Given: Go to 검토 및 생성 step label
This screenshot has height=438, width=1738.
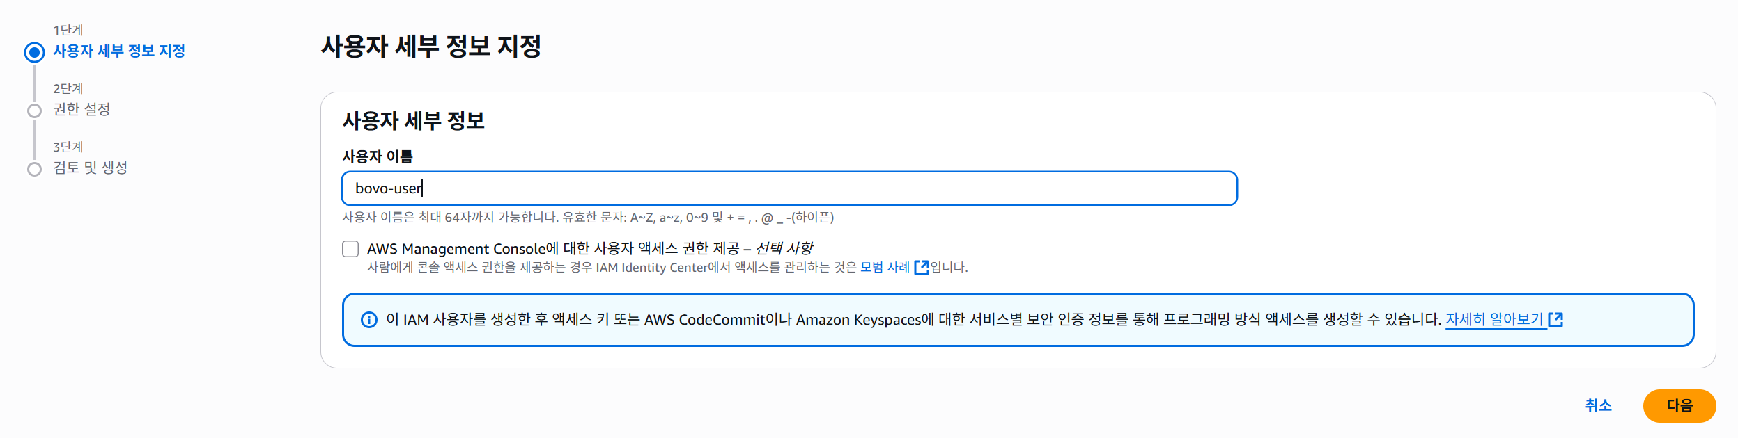Looking at the screenshot, I should click(x=90, y=168).
